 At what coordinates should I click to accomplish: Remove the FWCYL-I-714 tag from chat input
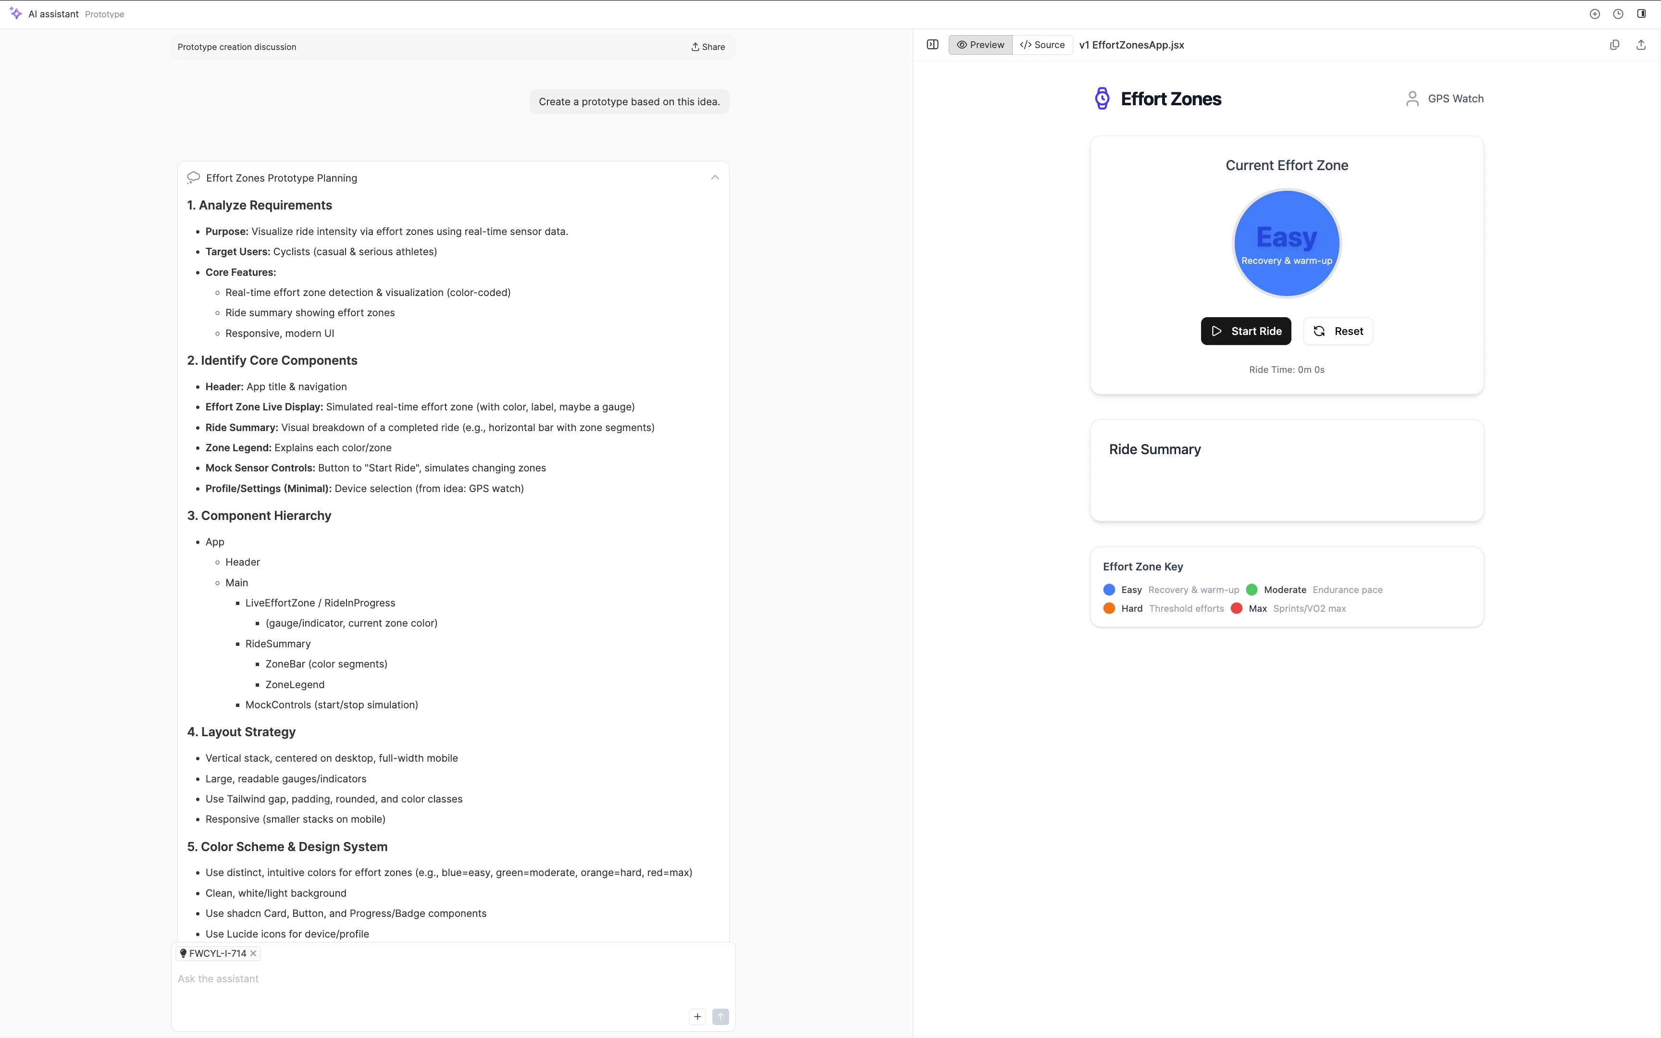253,953
